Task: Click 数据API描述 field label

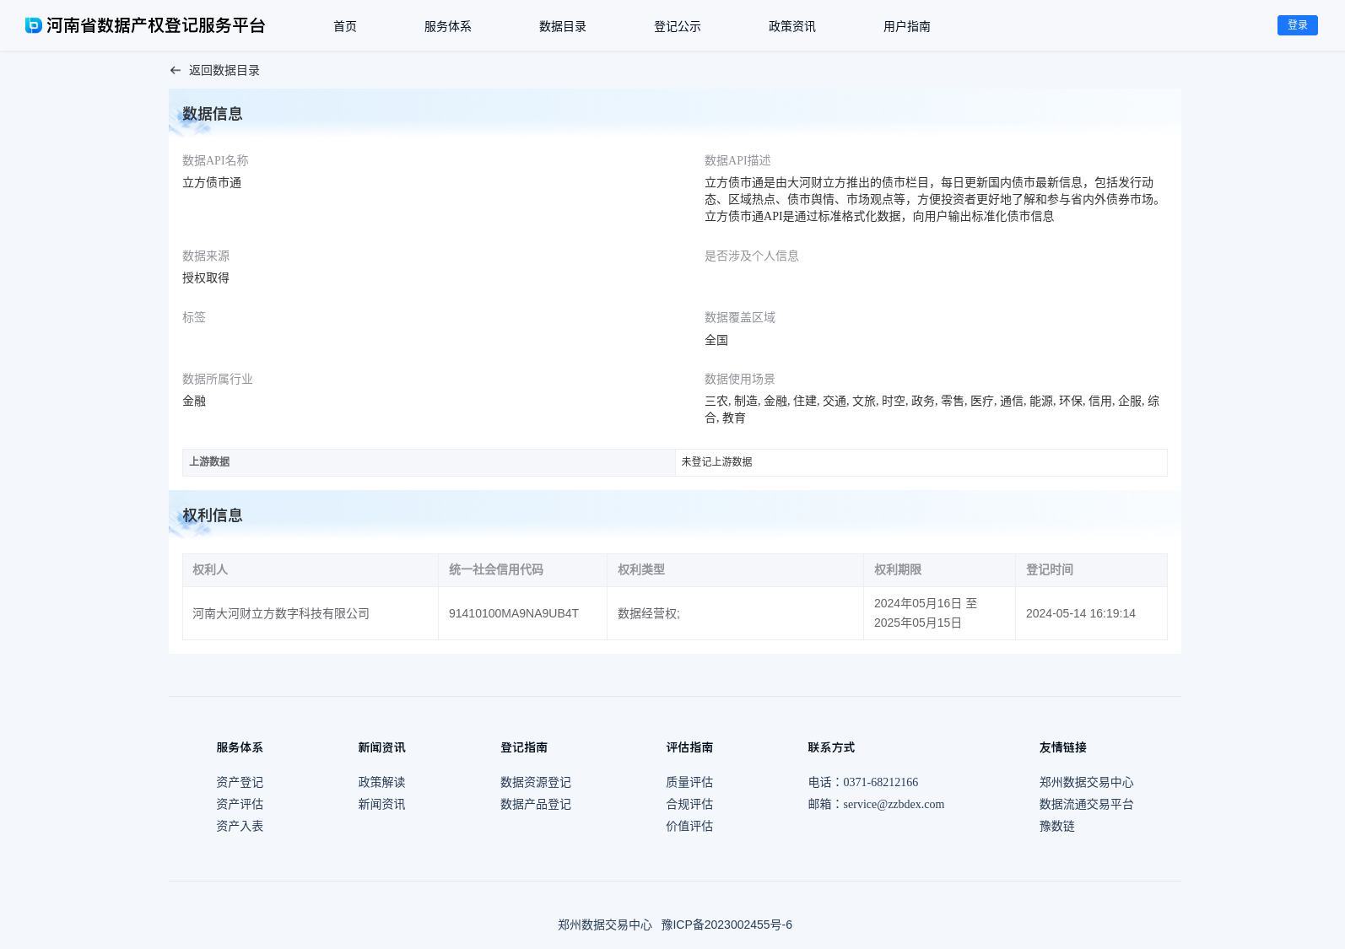Action: pos(737,160)
